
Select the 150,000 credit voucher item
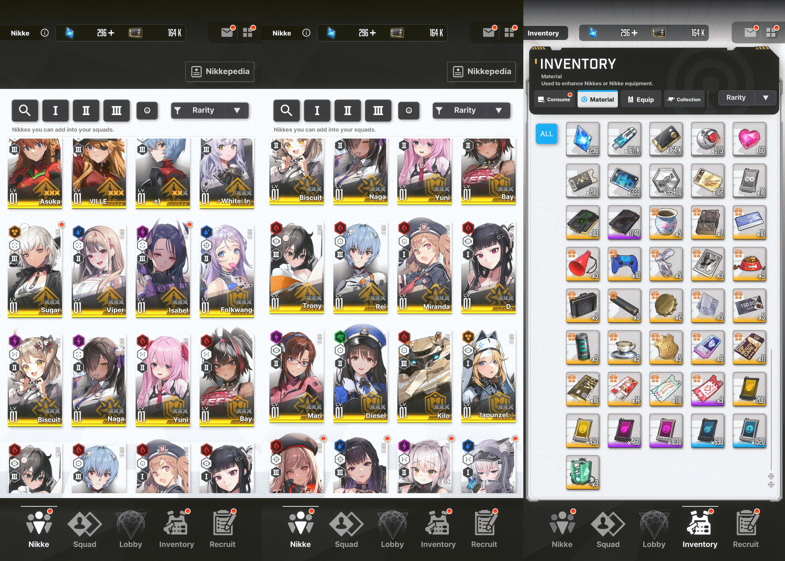coord(749,306)
